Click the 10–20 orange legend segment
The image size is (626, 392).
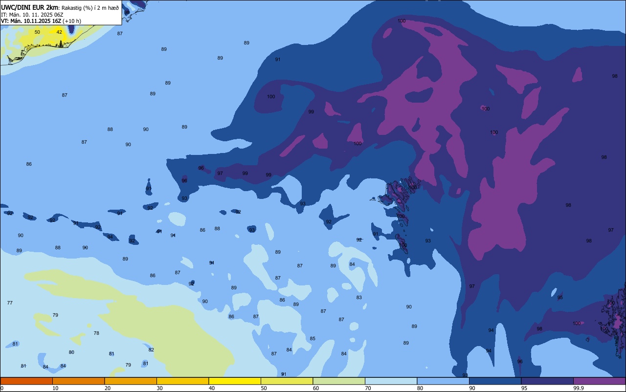[x=78, y=381]
